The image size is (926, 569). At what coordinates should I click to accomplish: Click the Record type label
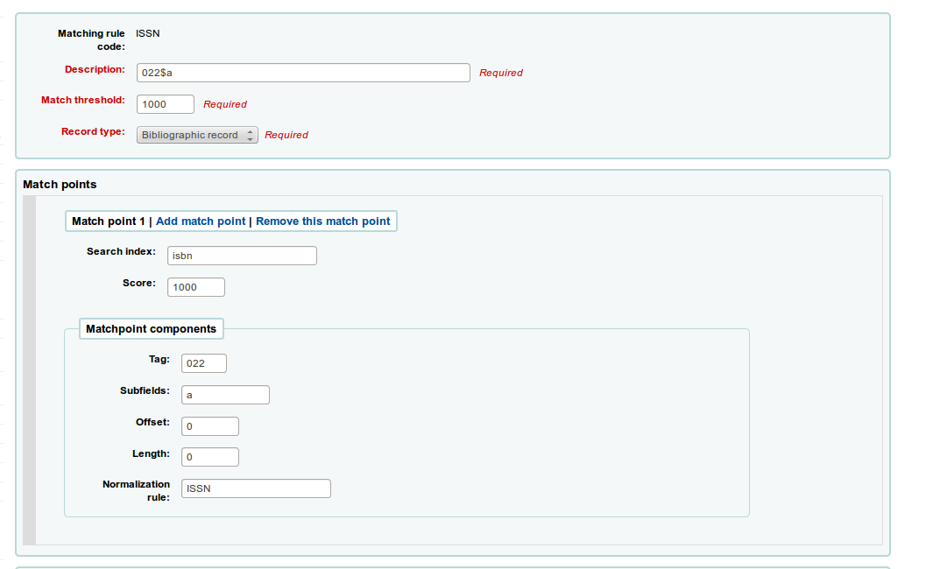pos(93,131)
